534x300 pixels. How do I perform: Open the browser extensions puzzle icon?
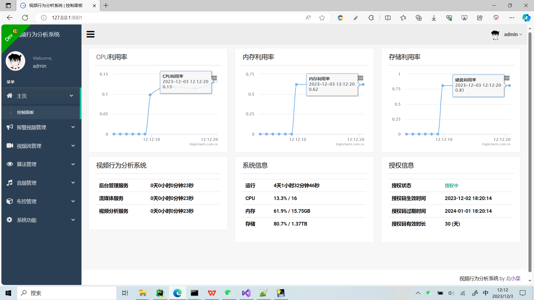click(371, 18)
